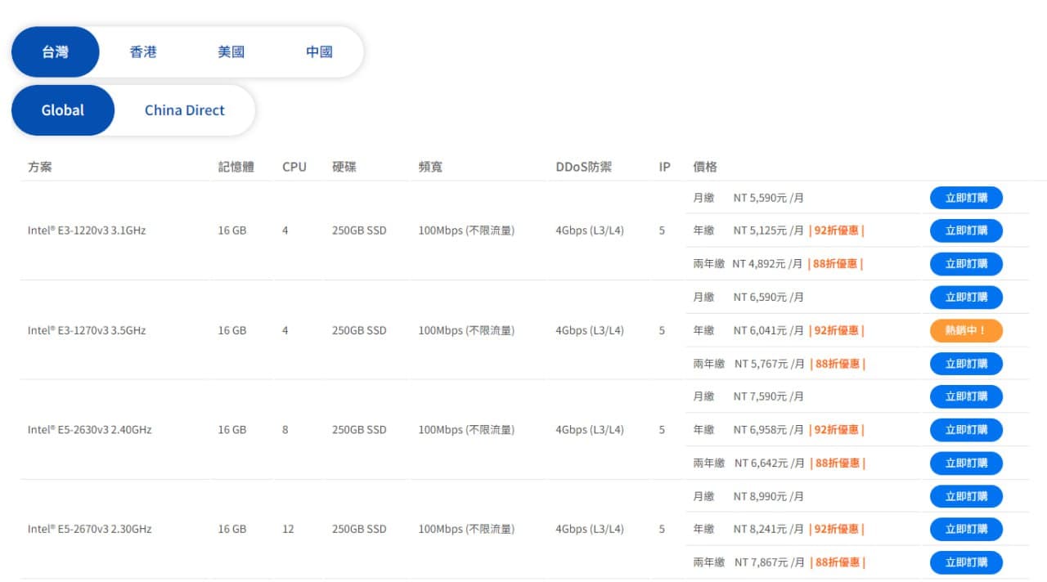The width and height of the screenshot is (1047, 582).
Task: Click price NT 6,041元 /月
Action: click(769, 330)
